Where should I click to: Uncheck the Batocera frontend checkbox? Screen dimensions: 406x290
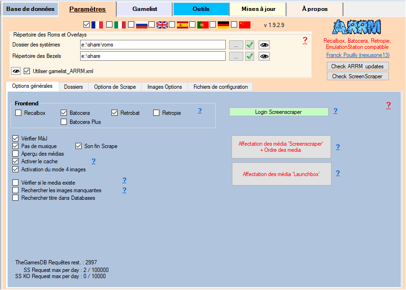pyautogui.click(x=64, y=113)
